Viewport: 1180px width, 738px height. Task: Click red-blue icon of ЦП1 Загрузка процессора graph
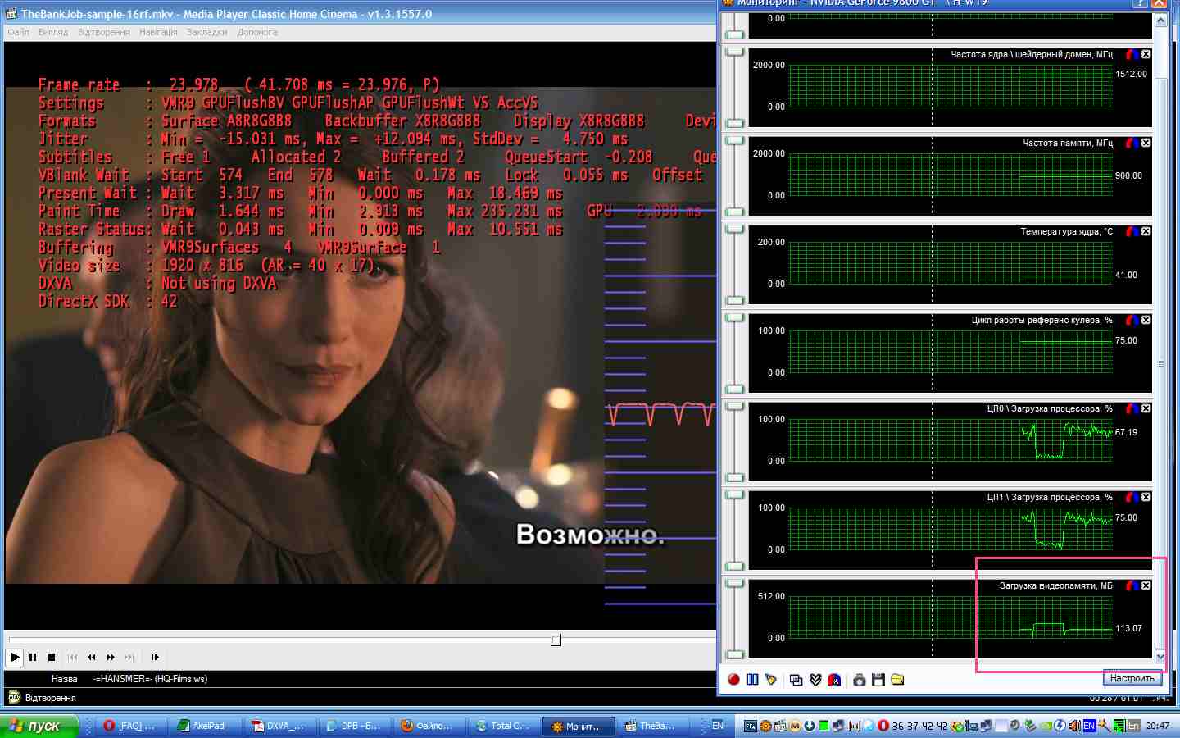(1132, 497)
